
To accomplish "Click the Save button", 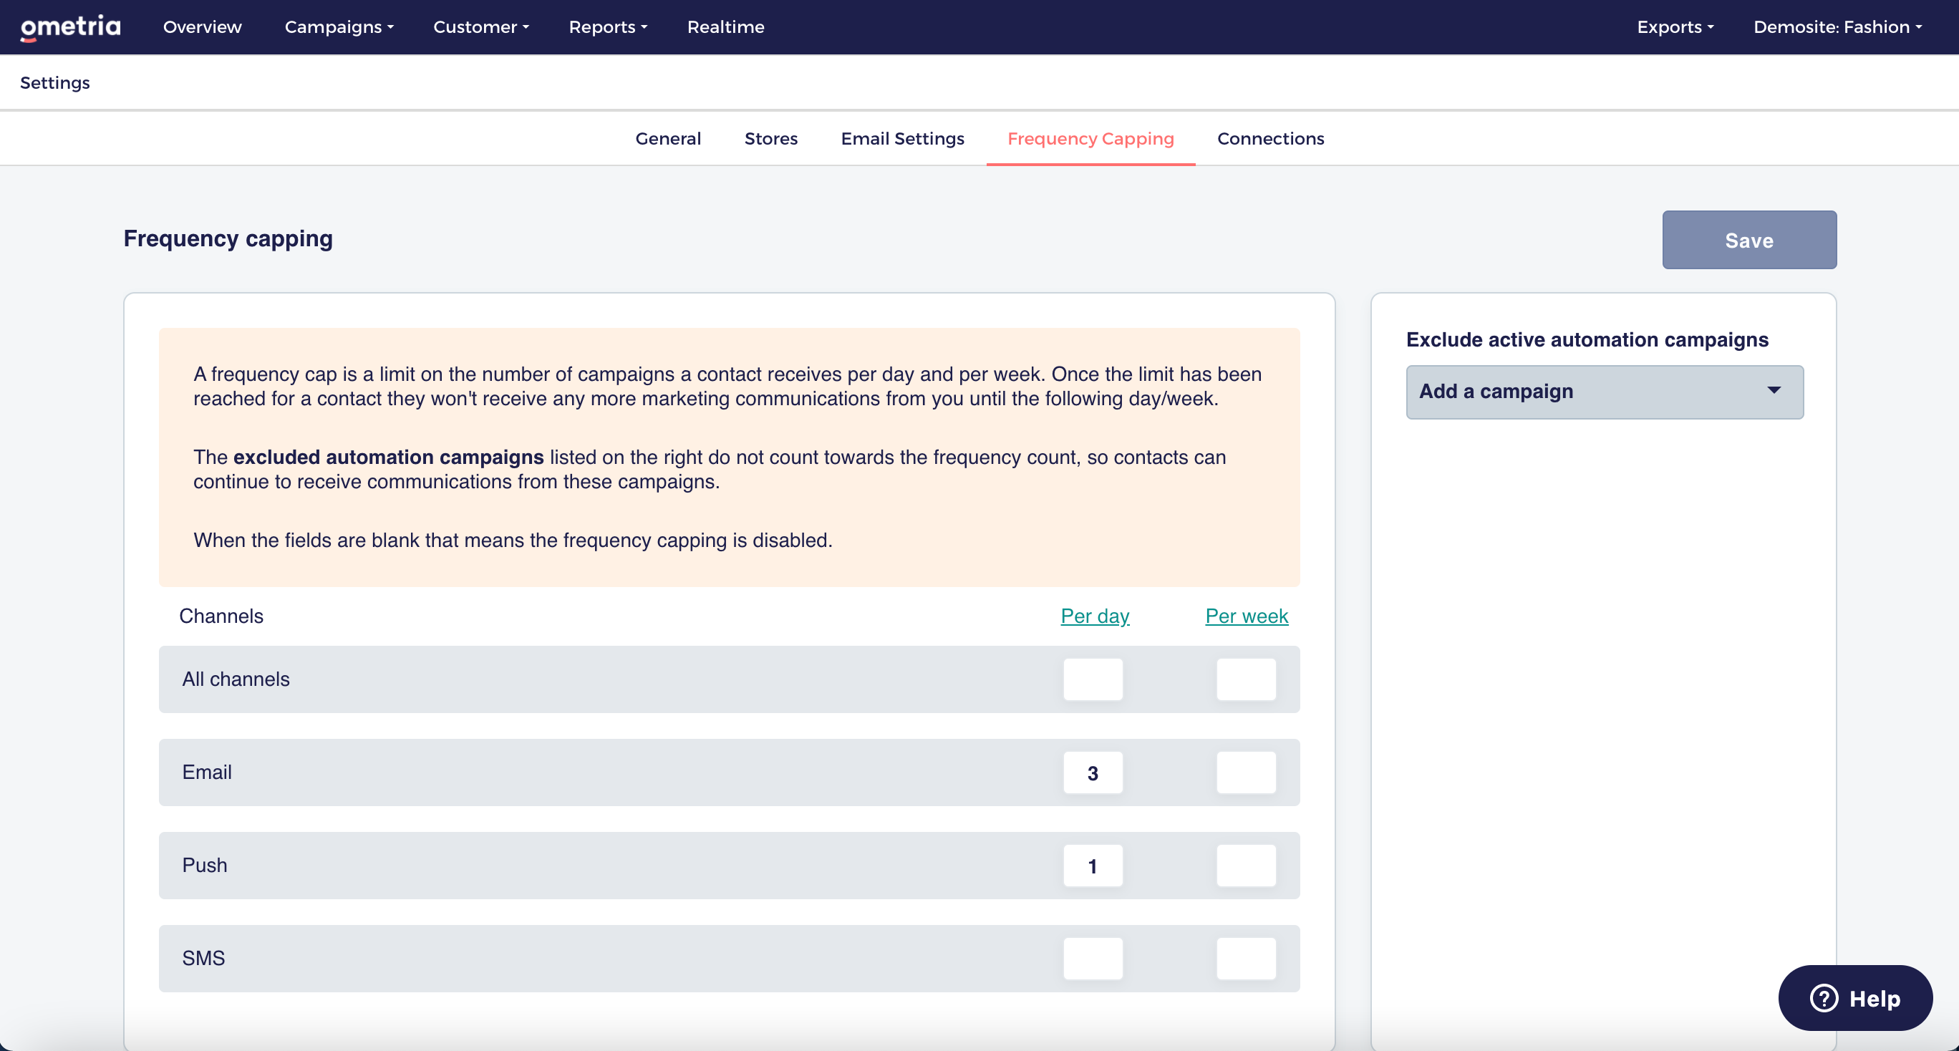I will [1748, 241].
